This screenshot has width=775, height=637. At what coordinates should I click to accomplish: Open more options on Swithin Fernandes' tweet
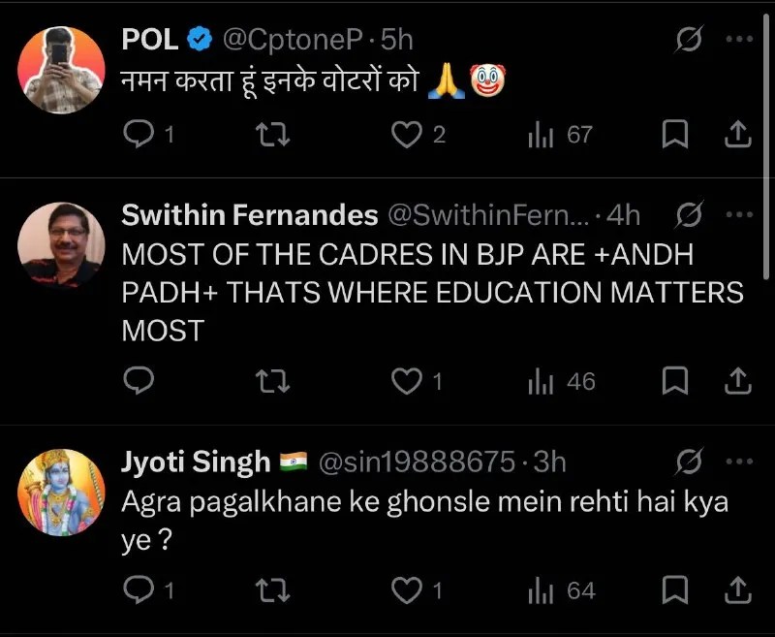tap(739, 214)
